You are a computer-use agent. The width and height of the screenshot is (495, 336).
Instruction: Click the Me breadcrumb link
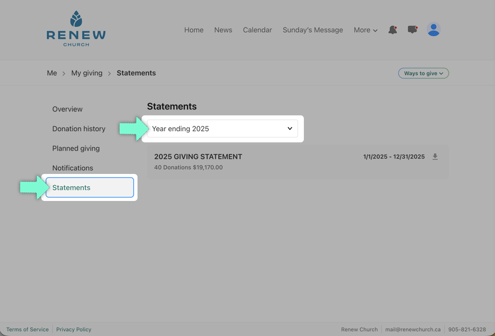[x=52, y=73]
